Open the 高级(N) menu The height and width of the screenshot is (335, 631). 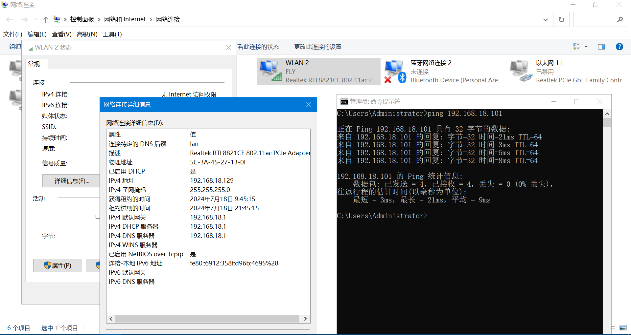[x=87, y=34]
